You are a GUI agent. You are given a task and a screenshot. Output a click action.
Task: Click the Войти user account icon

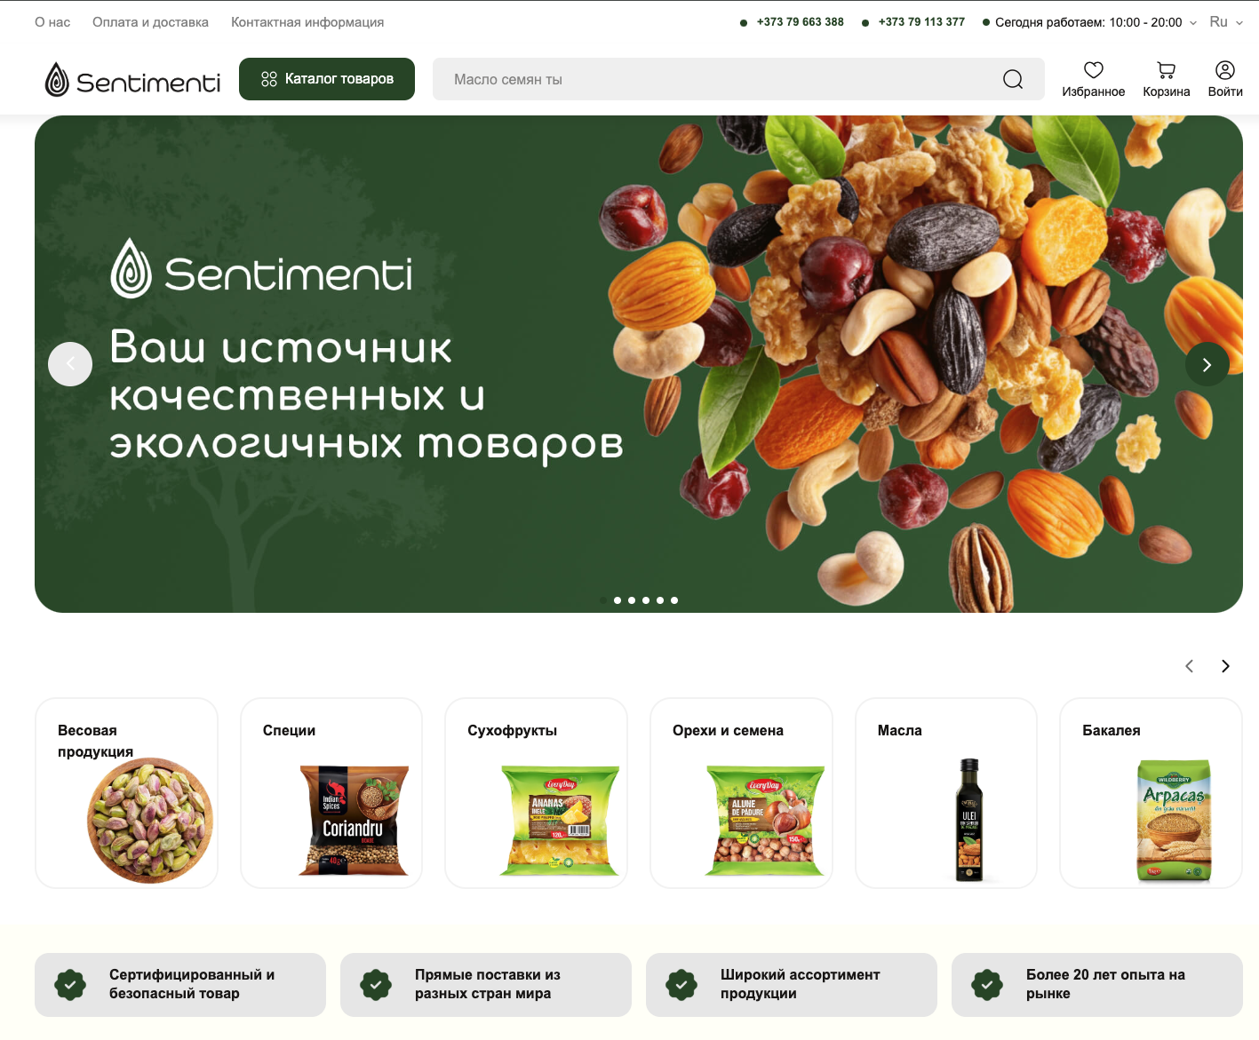point(1224,70)
